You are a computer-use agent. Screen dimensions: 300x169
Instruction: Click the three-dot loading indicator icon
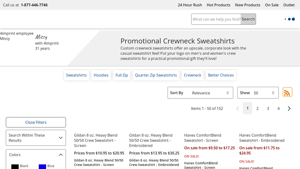[x=289, y=19]
